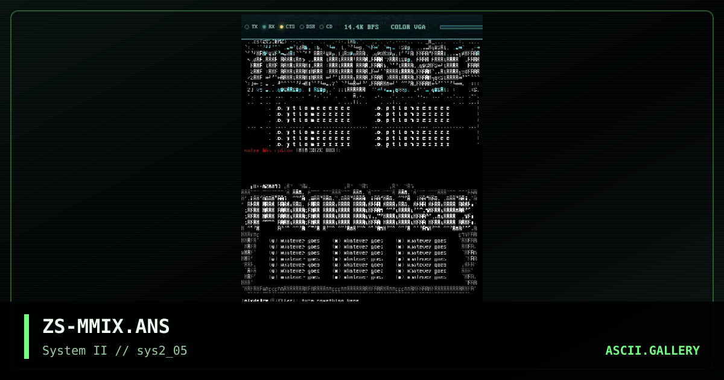Open the ASCII.GALLERY link
Image resolution: width=724 pixels, height=380 pixels.
653,350
